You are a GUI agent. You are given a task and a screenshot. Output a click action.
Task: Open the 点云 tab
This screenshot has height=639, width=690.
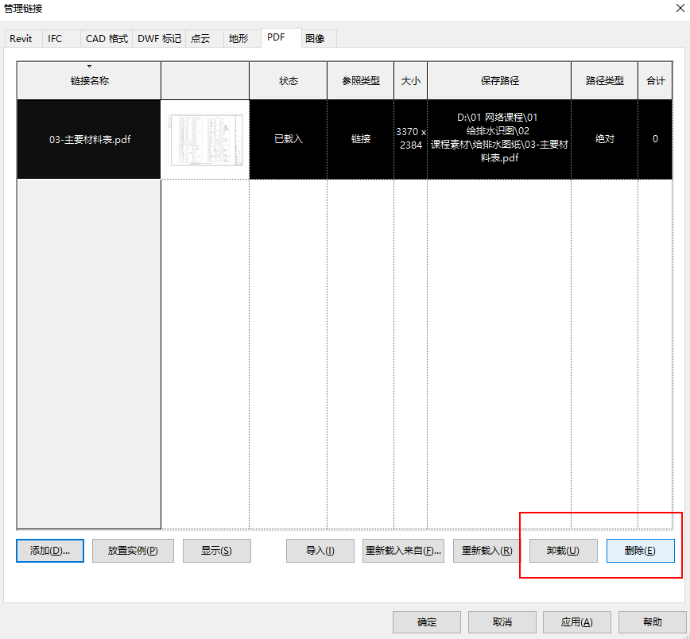[x=204, y=39]
